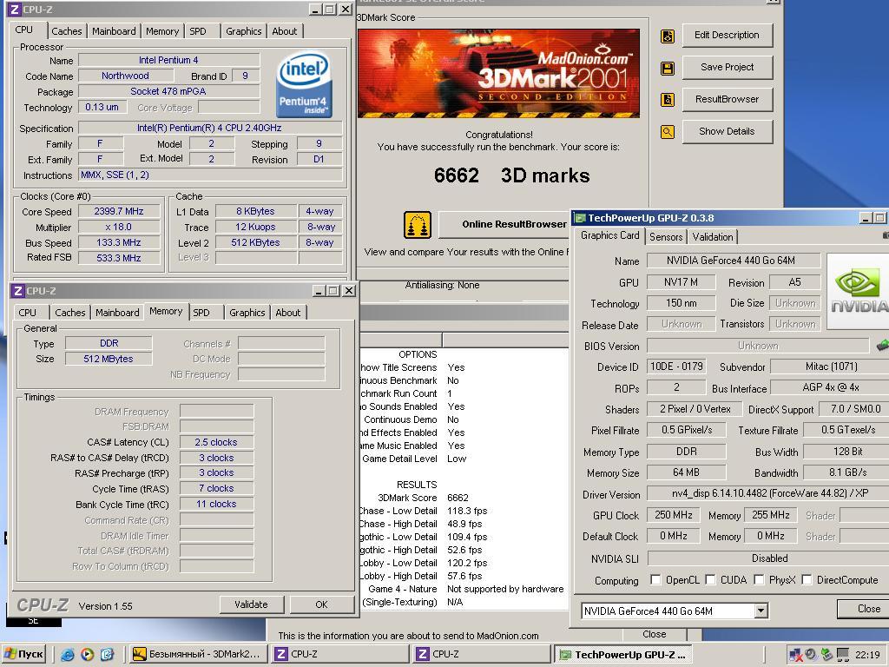
Task: Open the Sensors tab in GPU-Z
Action: tap(666, 236)
